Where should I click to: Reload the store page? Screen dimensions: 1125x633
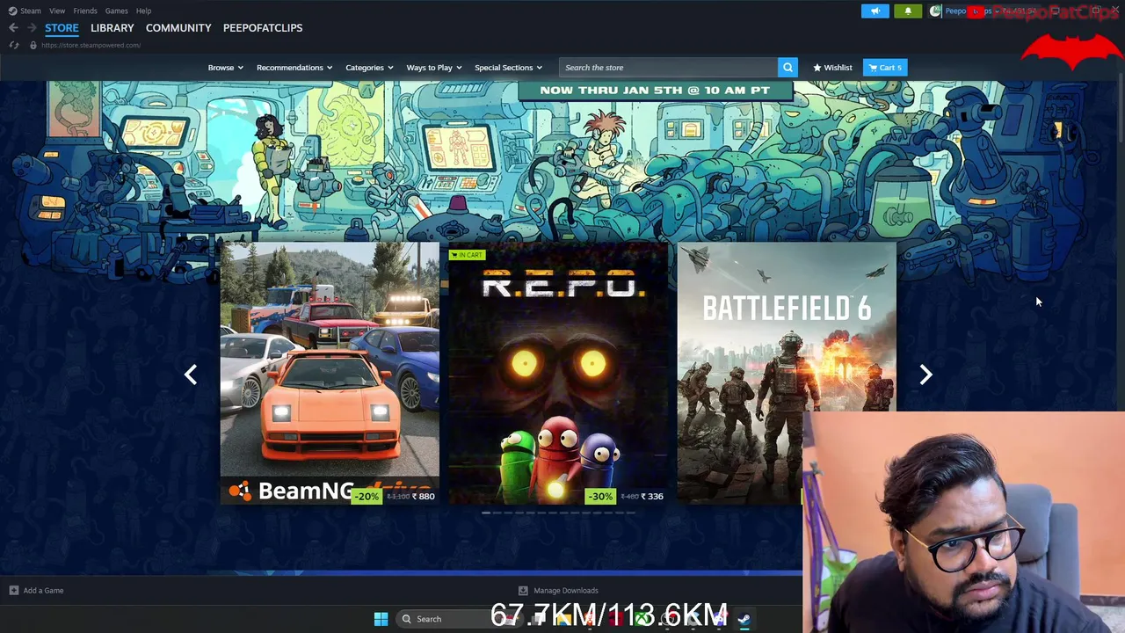pyautogui.click(x=13, y=45)
